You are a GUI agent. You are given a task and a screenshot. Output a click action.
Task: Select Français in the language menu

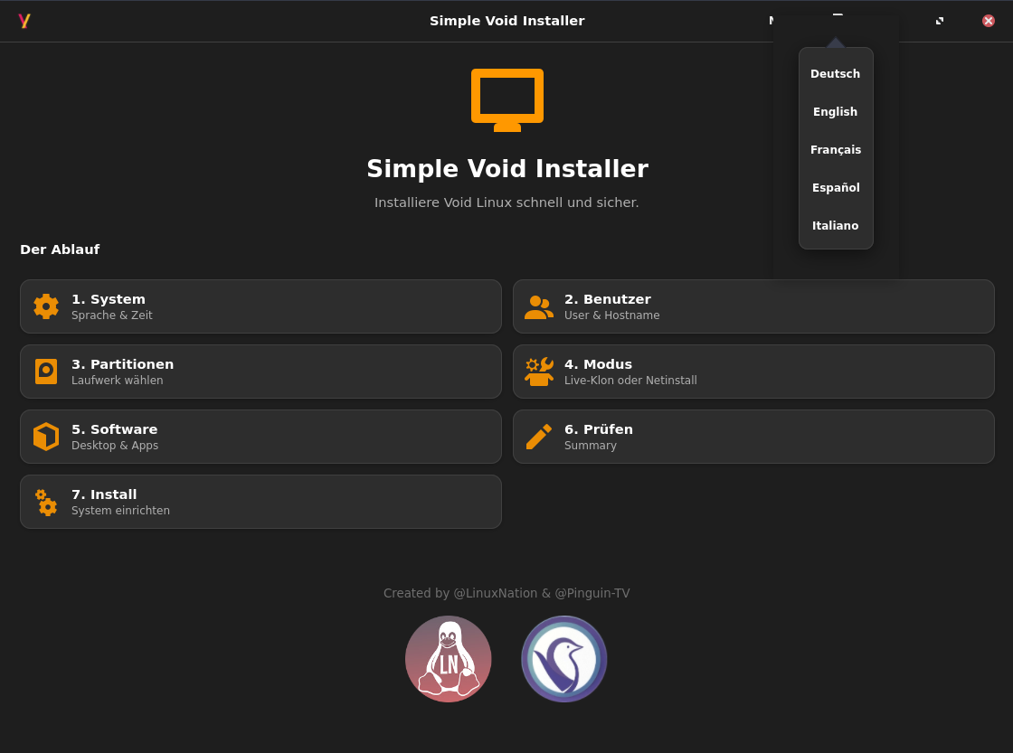pyautogui.click(x=835, y=149)
